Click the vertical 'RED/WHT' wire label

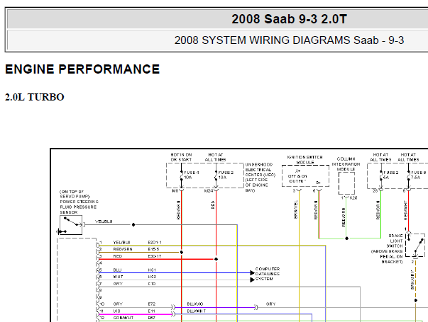(x=405, y=210)
